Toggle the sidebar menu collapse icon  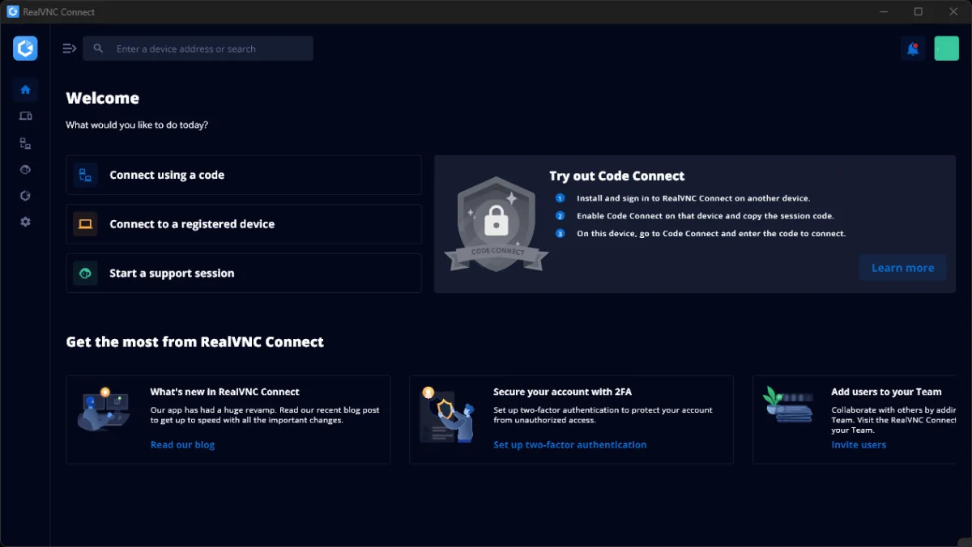(70, 49)
